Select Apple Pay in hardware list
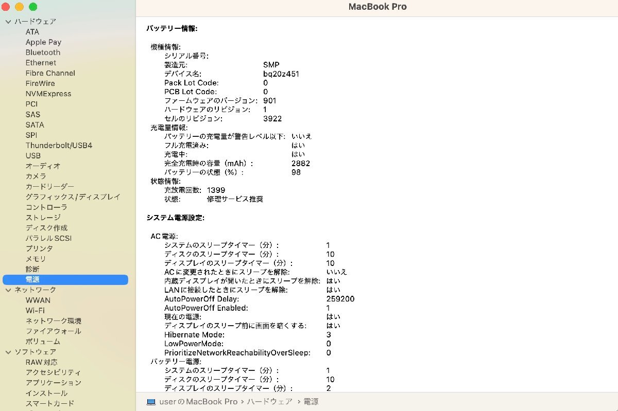 coord(43,42)
